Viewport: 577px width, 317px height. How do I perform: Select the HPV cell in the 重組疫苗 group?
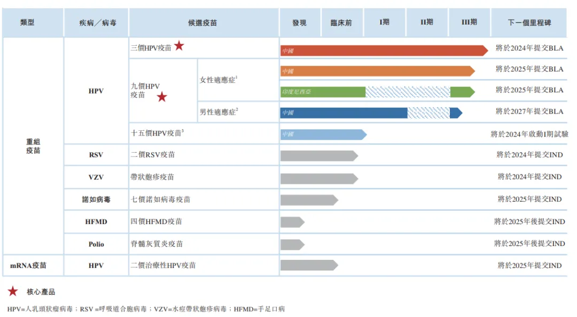[96, 91]
